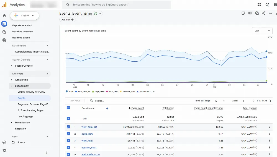Open report title dropdown arrow
This screenshot has height=157, width=277.
click(x=100, y=14)
